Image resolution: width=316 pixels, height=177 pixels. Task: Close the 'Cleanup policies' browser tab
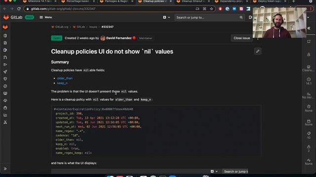171,1
